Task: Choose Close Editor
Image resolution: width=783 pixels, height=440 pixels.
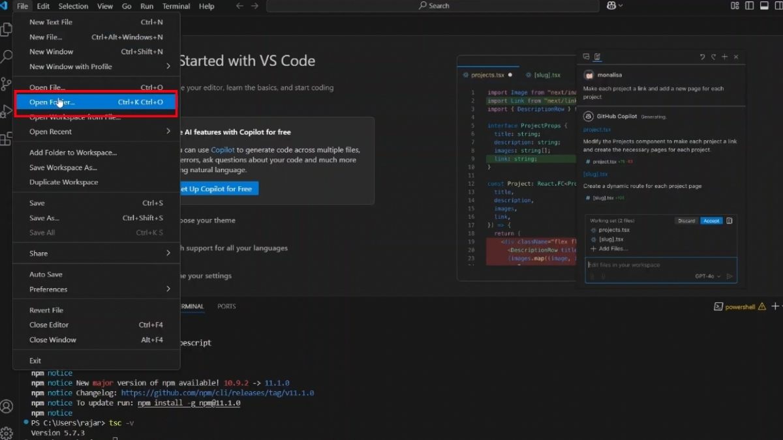Action: point(97,325)
